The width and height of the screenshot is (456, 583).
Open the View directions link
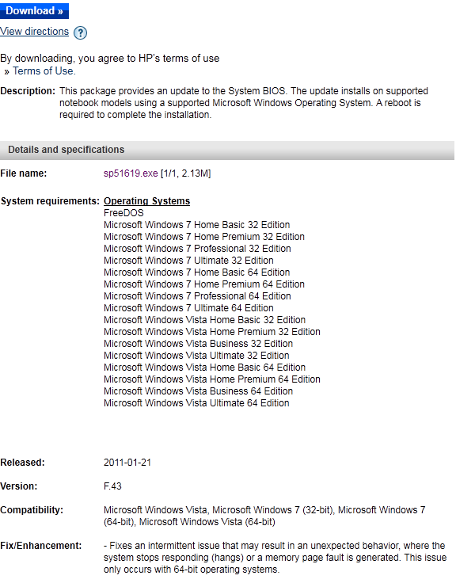point(34,32)
